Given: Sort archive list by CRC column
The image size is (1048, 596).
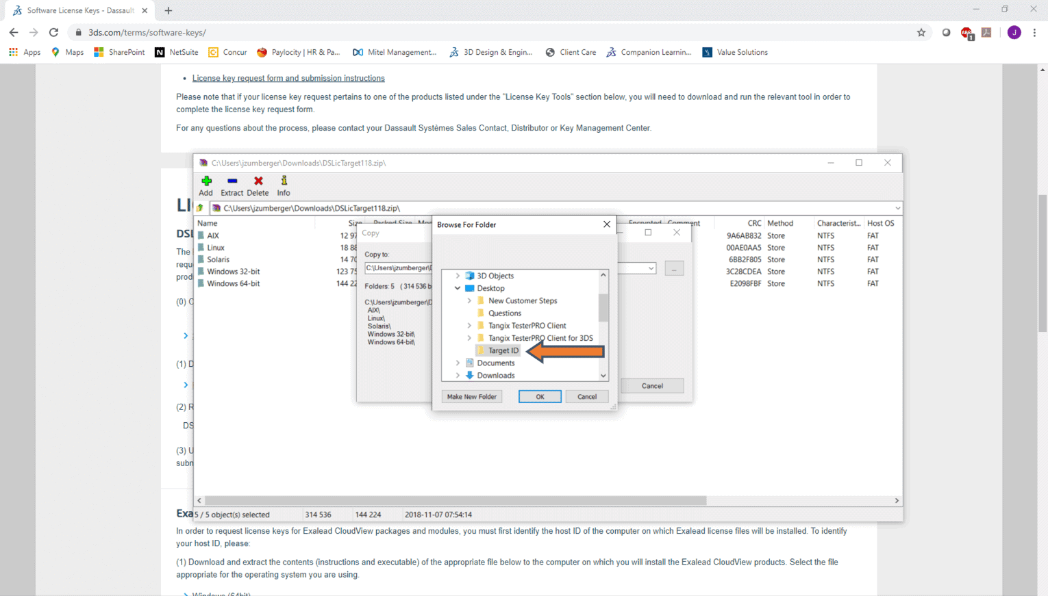Looking at the screenshot, I should (754, 223).
